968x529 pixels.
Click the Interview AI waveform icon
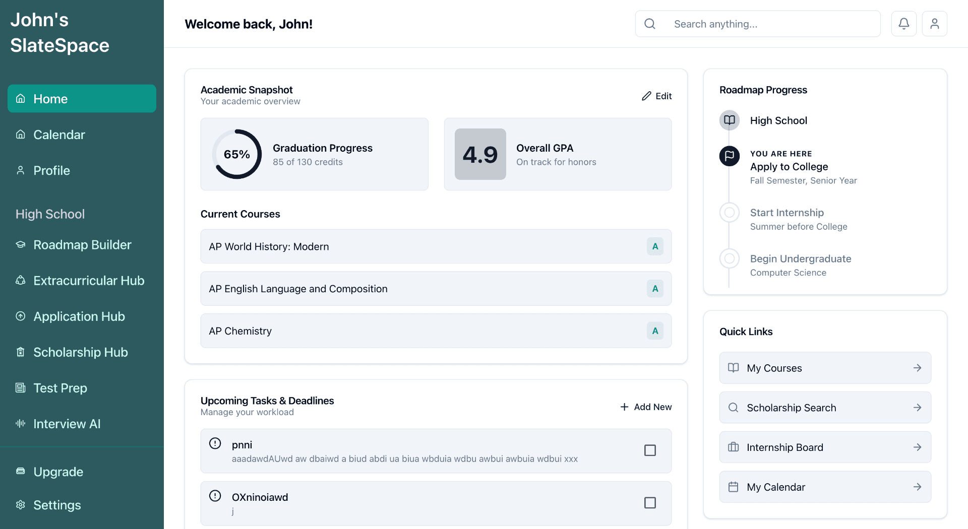click(x=20, y=424)
